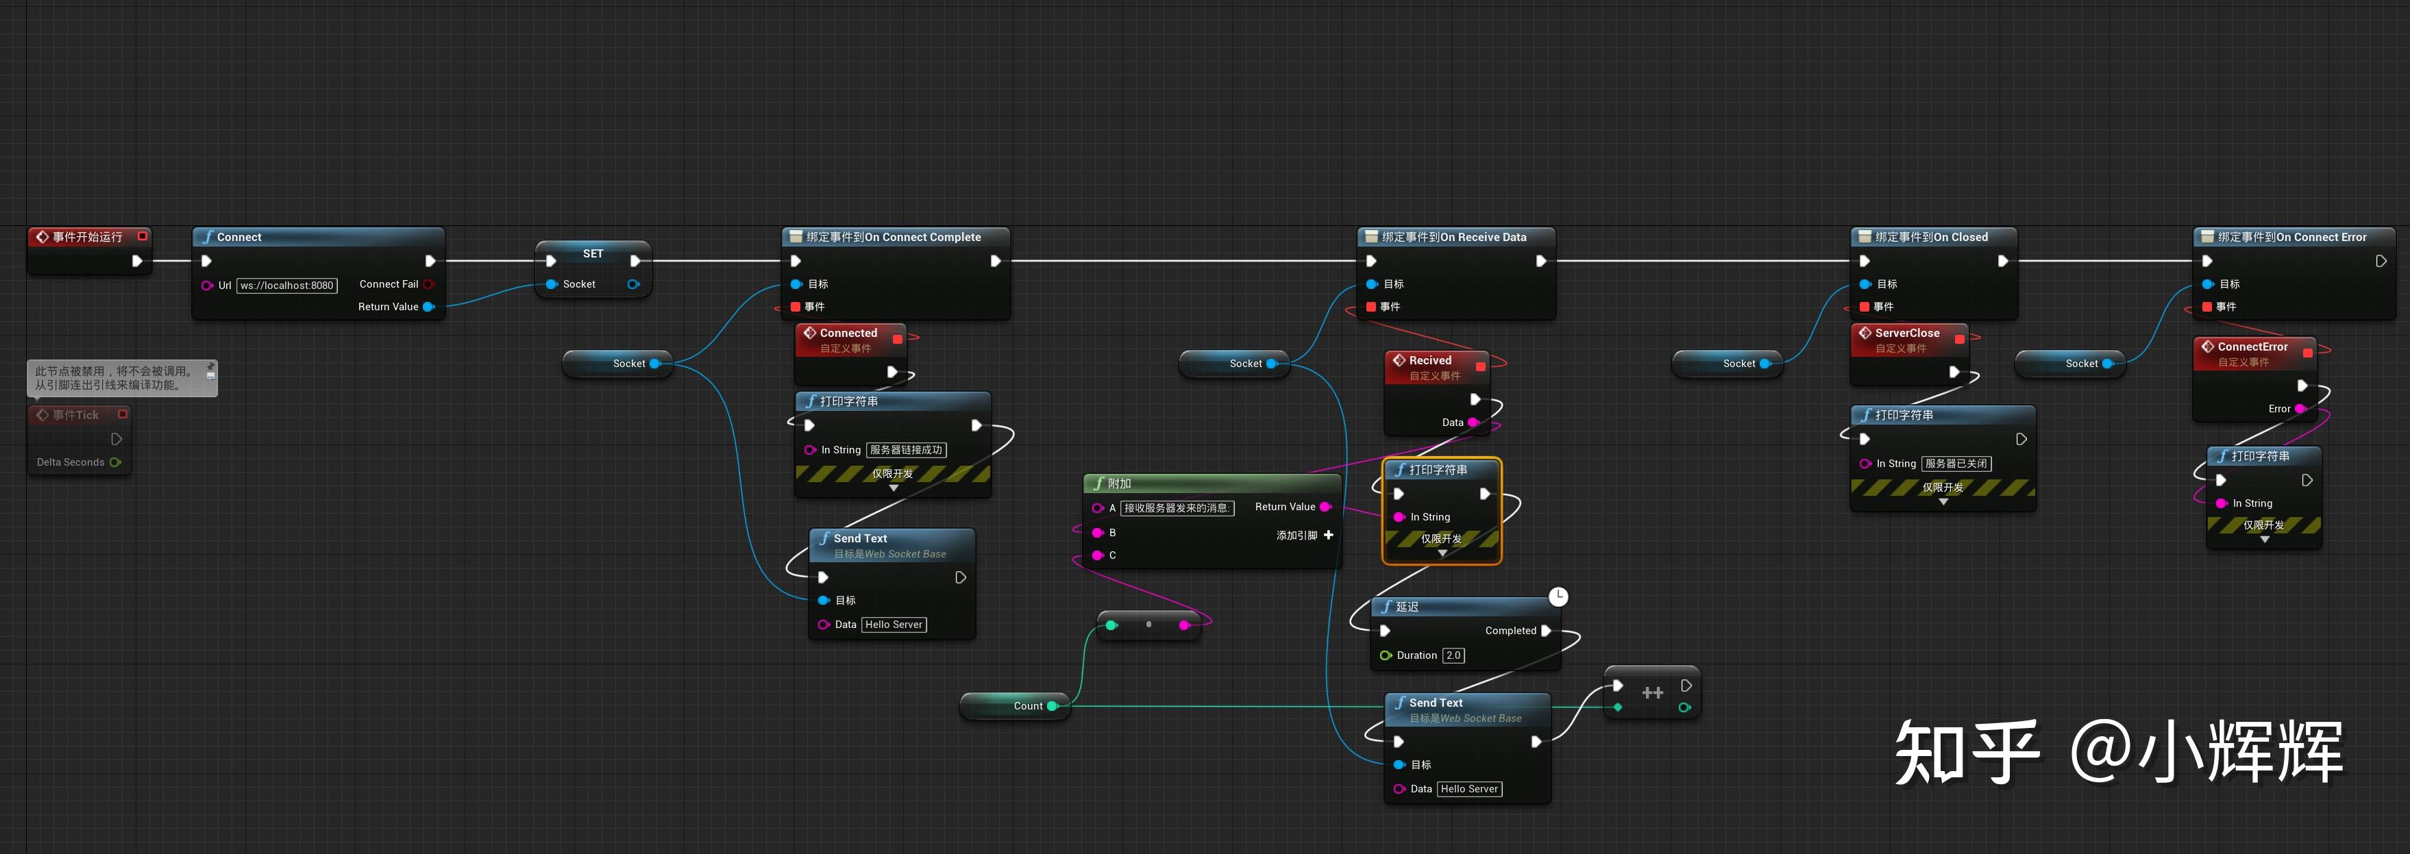Click Socket input pin on SET node

tap(552, 284)
